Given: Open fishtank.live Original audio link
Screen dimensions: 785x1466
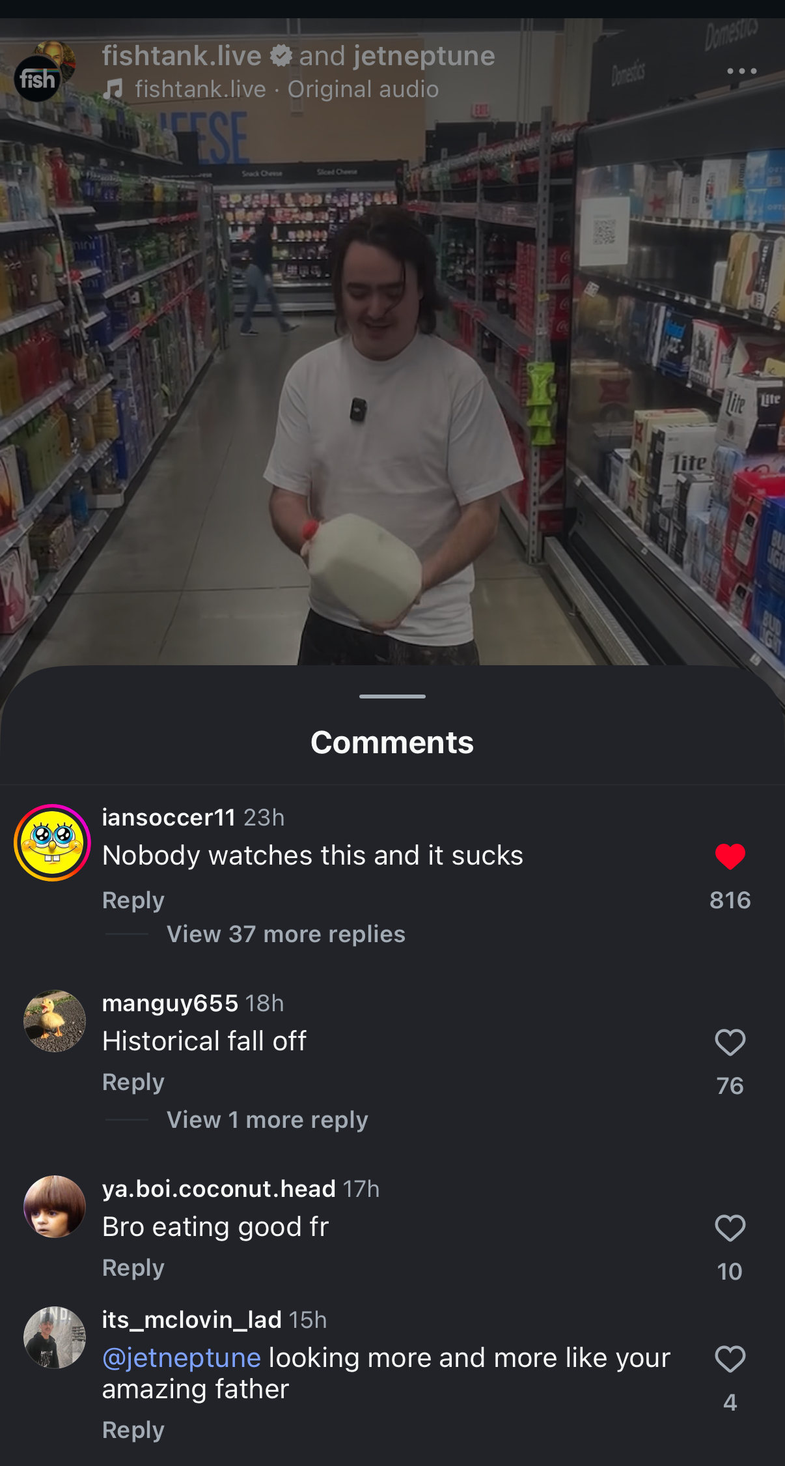Looking at the screenshot, I should (287, 89).
